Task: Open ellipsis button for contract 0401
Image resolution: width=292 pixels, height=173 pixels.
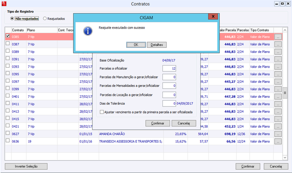Action: (278, 97)
